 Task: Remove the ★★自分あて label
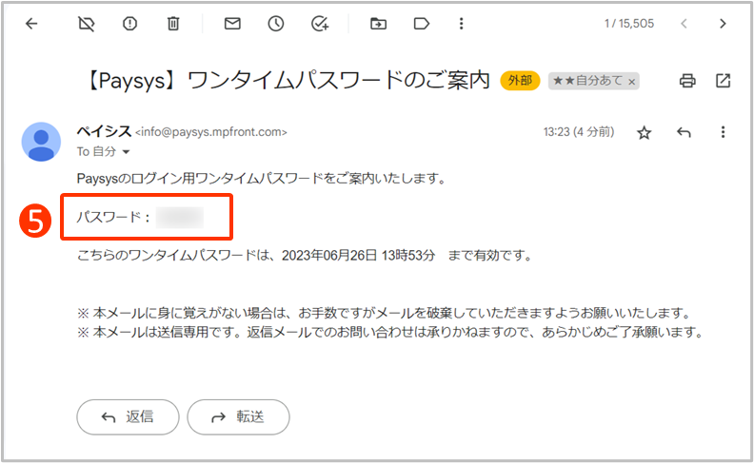coord(630,82)
